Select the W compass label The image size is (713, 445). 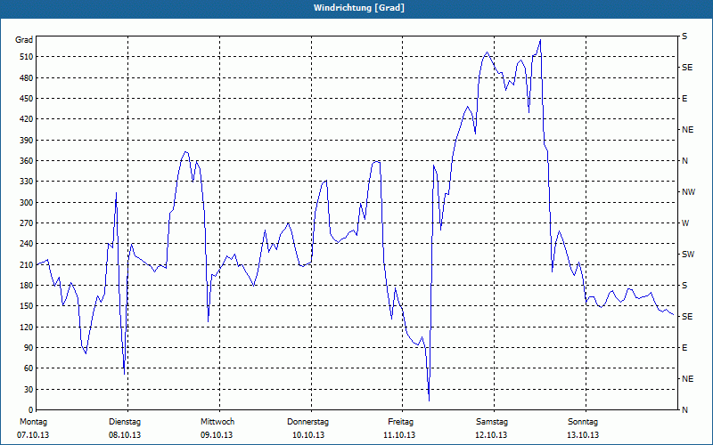[685, 223]
